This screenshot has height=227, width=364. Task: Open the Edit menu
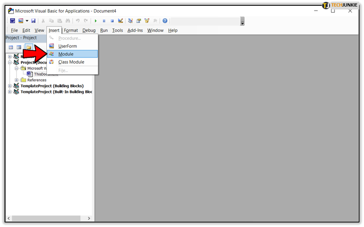[x=26, y=30]
